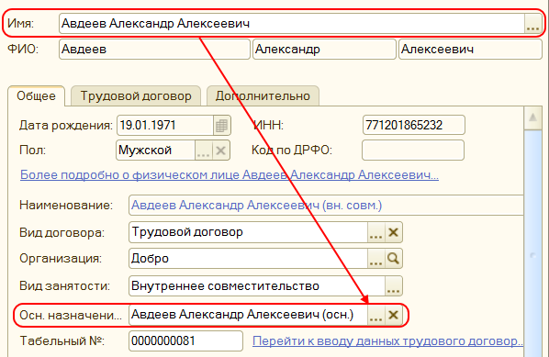The image size is (549, 357).
Task: Click the Дата рождения date field
Action: coord(165,126)
